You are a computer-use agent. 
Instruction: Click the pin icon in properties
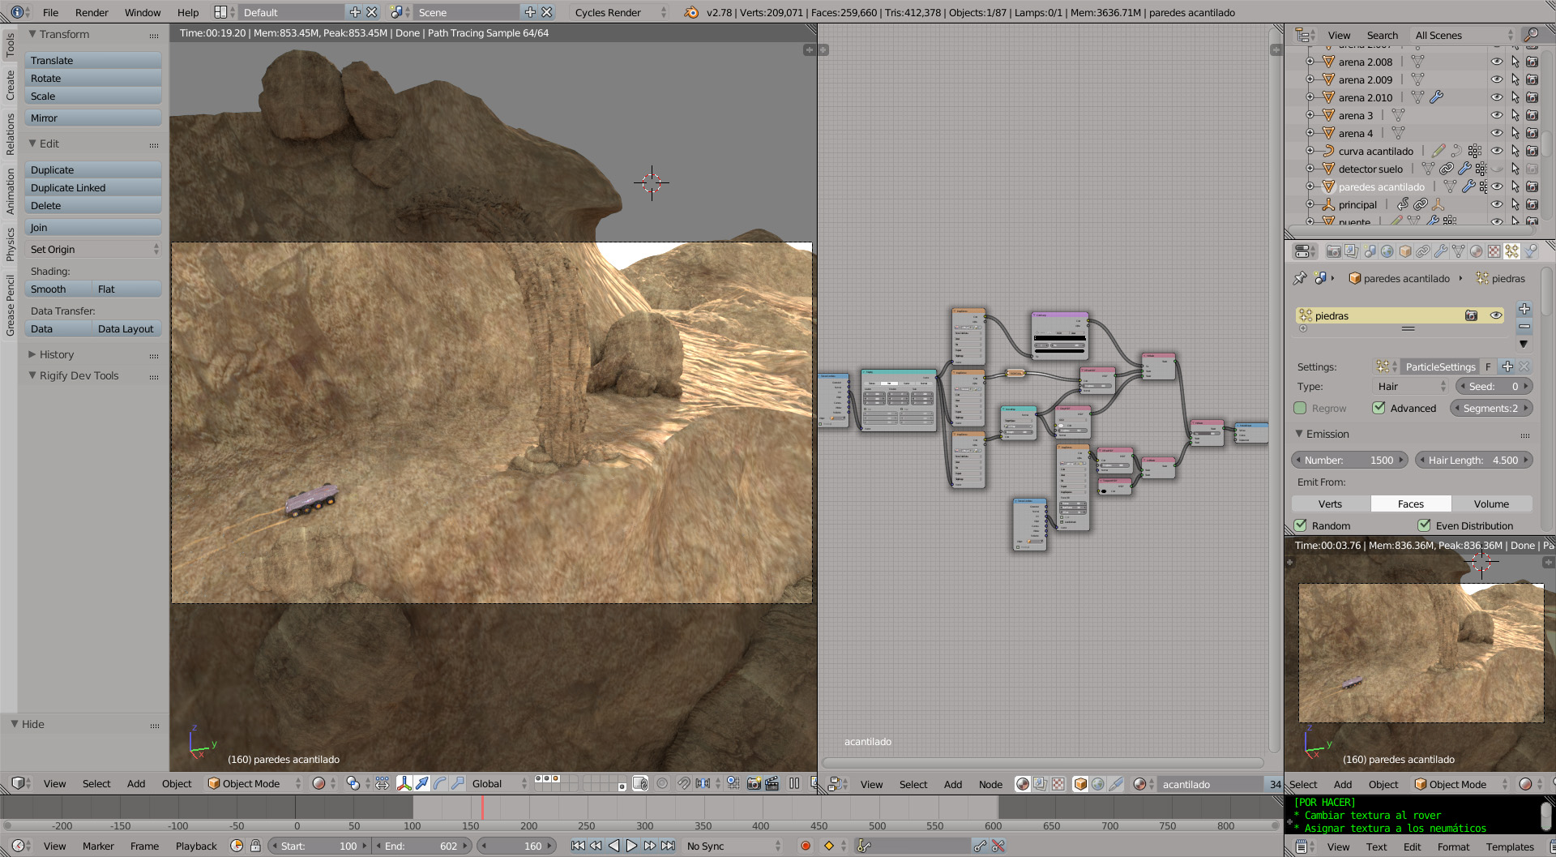pos(1300,278)
